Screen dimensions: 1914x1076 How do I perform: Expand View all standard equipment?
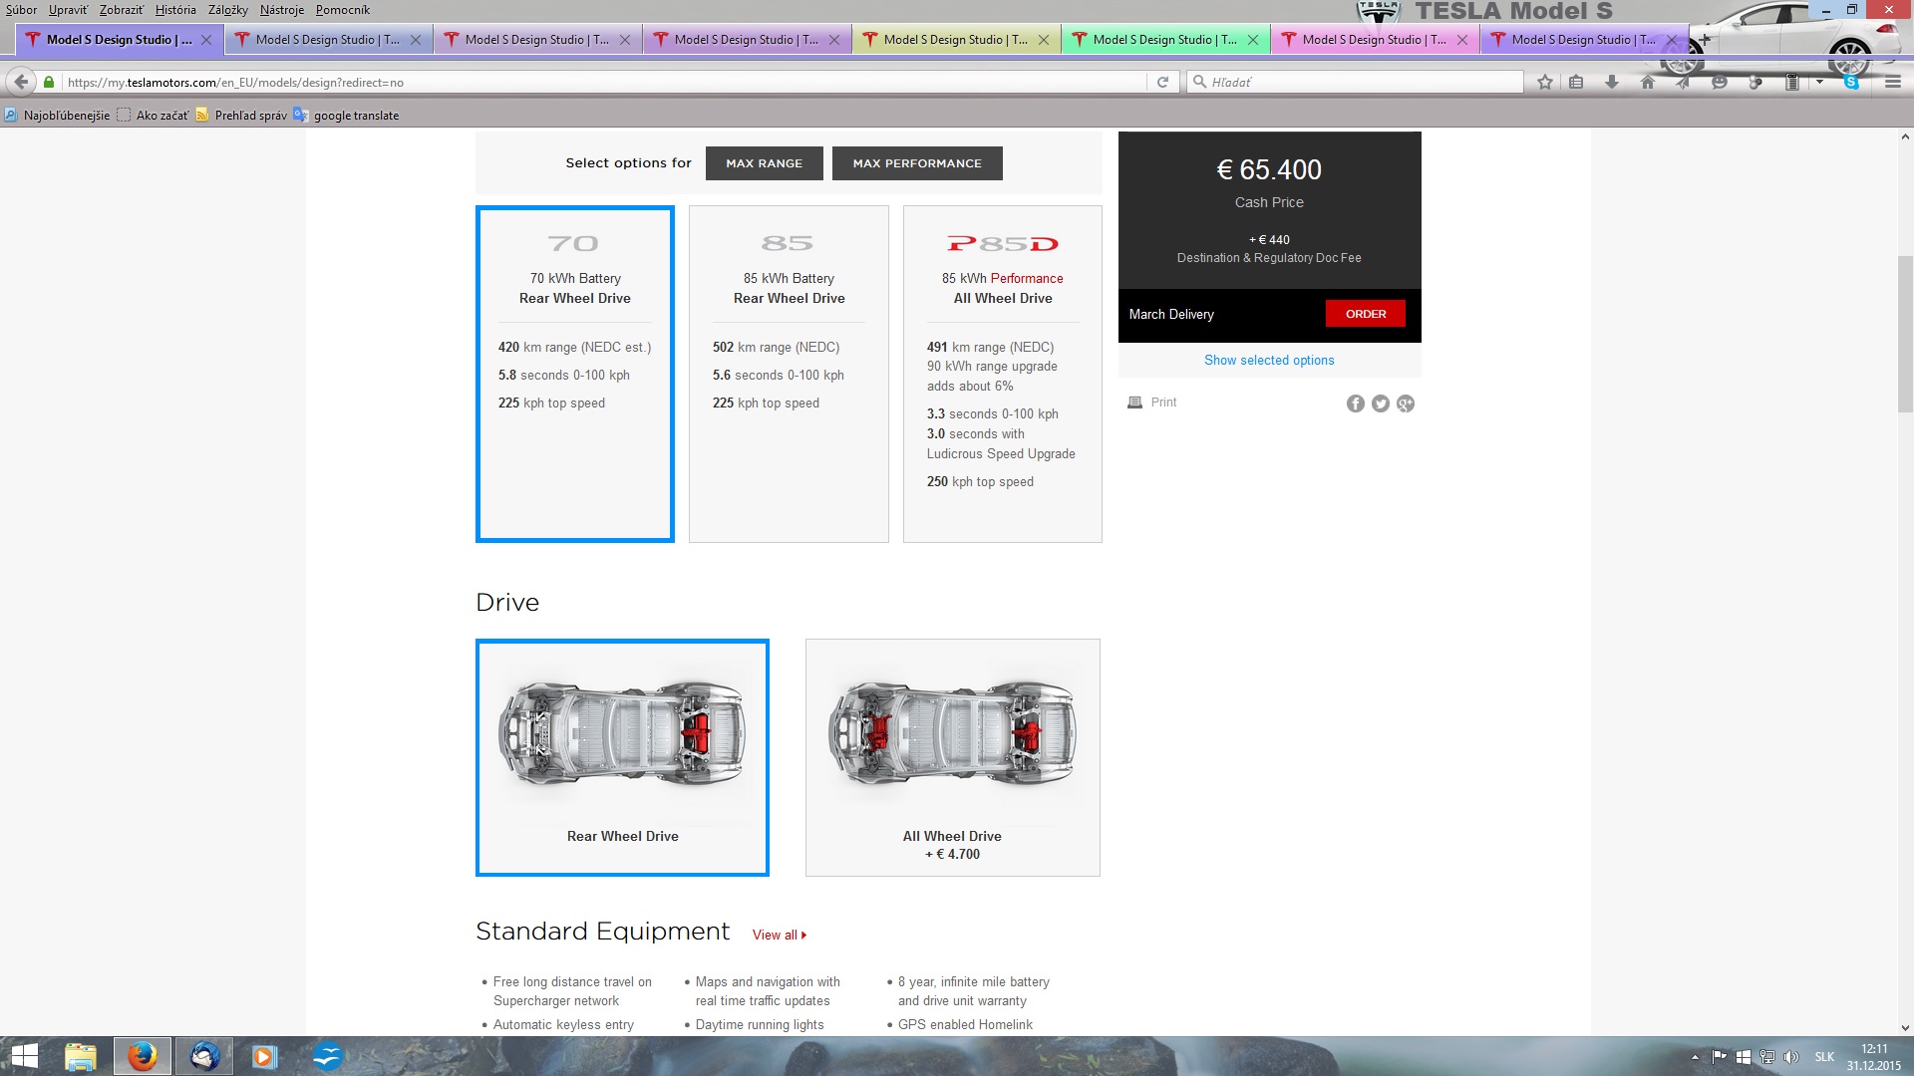point(780,935)
